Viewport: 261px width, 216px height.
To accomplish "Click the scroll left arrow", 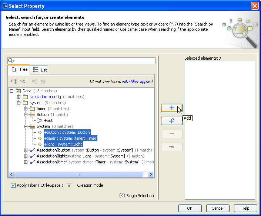I will coord(11,175).
